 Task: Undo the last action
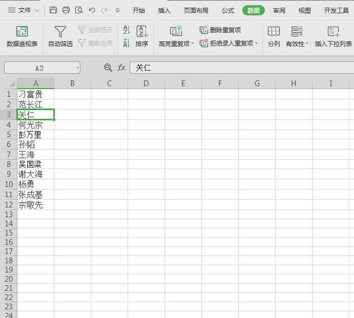coord(92,10)
